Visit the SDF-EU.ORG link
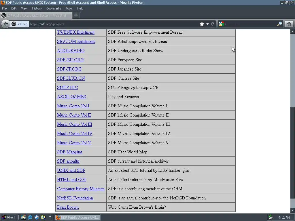Viewport: 295px width, 221px height. tap(70, 60)
